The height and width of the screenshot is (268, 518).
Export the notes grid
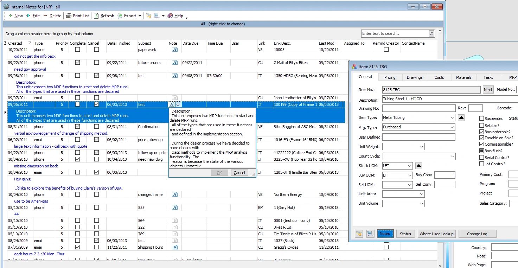pos(129,15)
